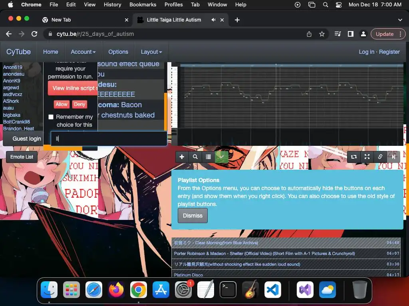Image resolution: width=409 pixels, height=306 pixels.
Task: Open the Bookmarks menu
Action: [143, 5]
